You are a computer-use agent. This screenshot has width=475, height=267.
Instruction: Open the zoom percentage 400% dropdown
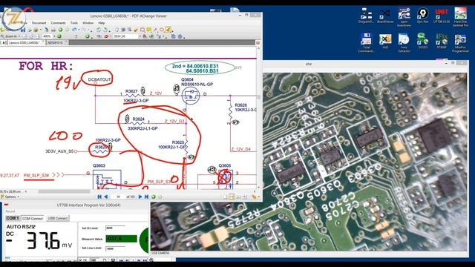[x=54, y=36]
